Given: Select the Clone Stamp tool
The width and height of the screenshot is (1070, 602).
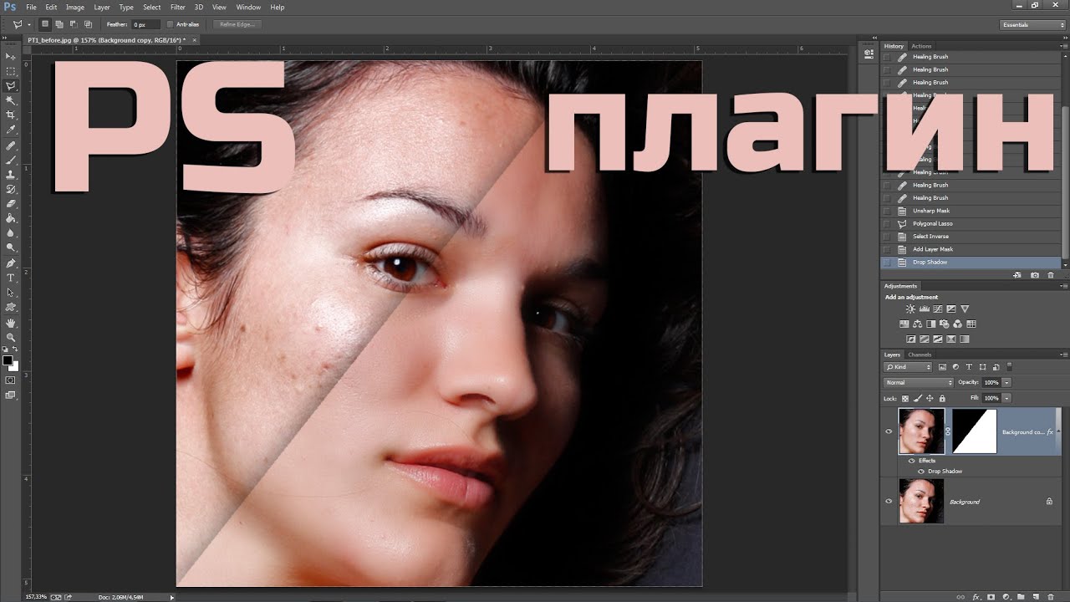Looking at the screenshot, I should coord(11,175).
